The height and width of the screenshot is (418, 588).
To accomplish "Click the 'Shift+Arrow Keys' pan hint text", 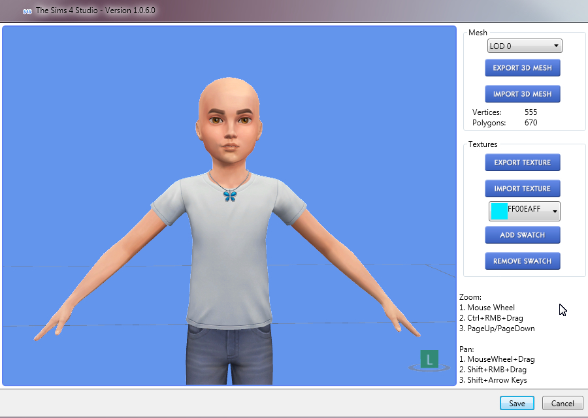I will coord(497,380).
